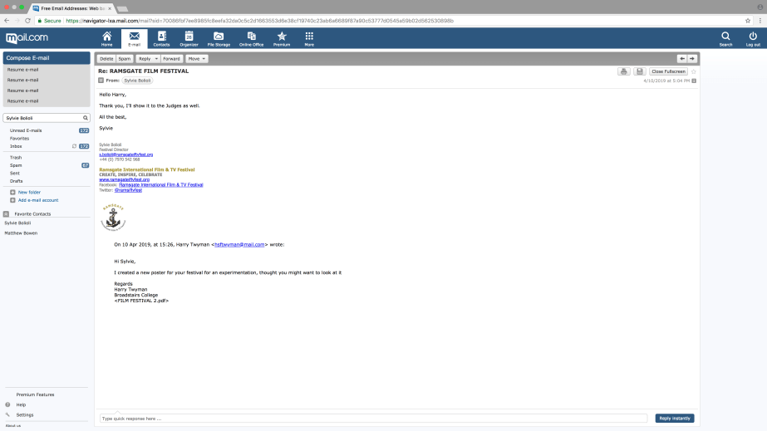This screenshot has width=767, height=431.
Task: Click Compose E-mail
Action: click(x=47, y=57)
